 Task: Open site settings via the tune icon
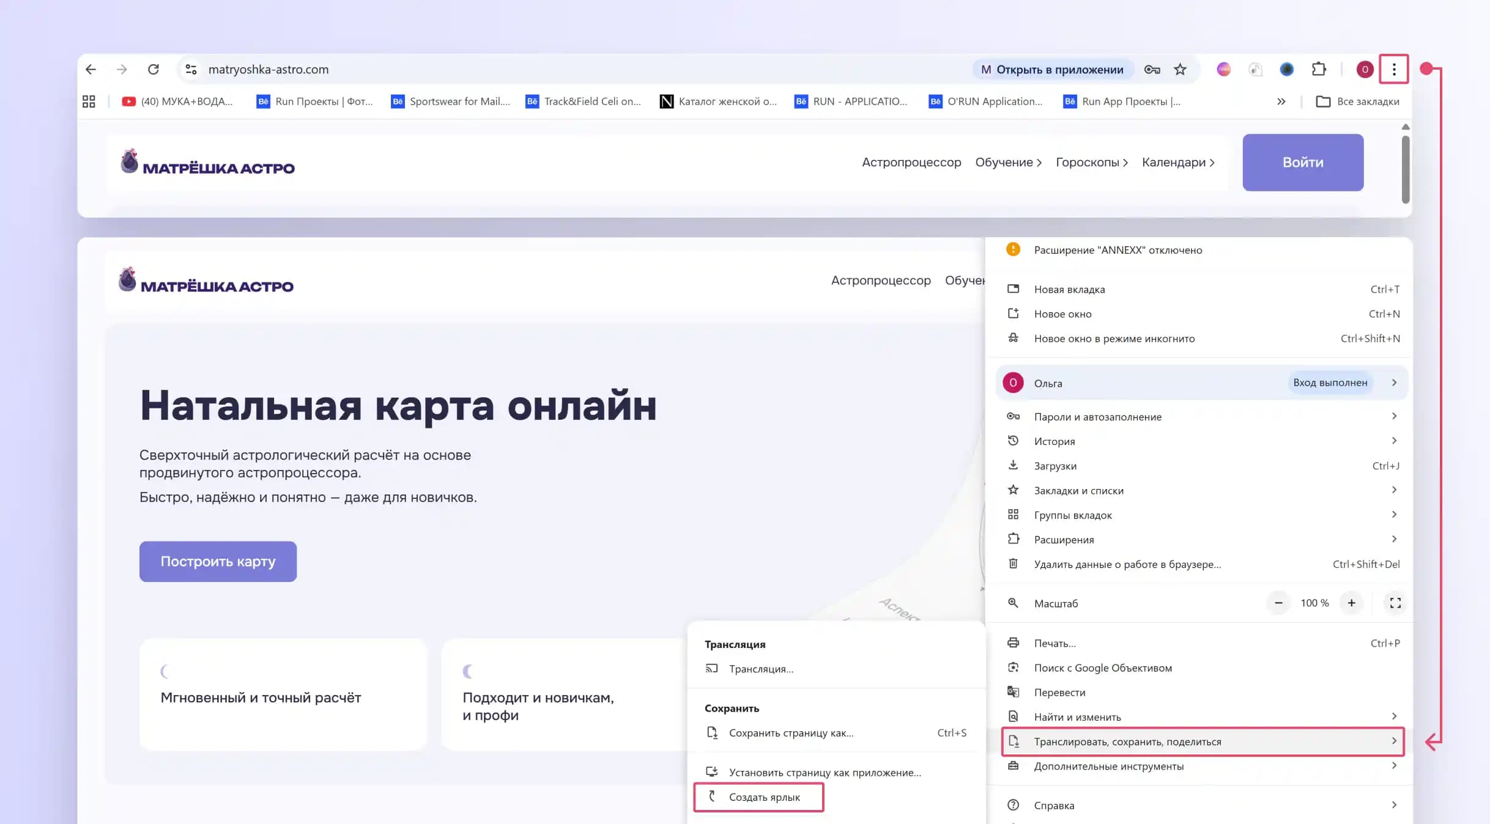[190, 69]
